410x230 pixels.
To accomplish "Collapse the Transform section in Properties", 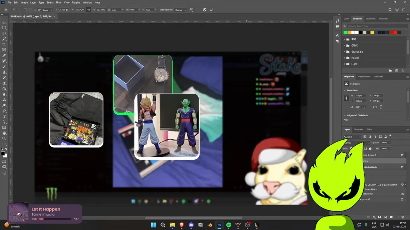I will (344, 90).
